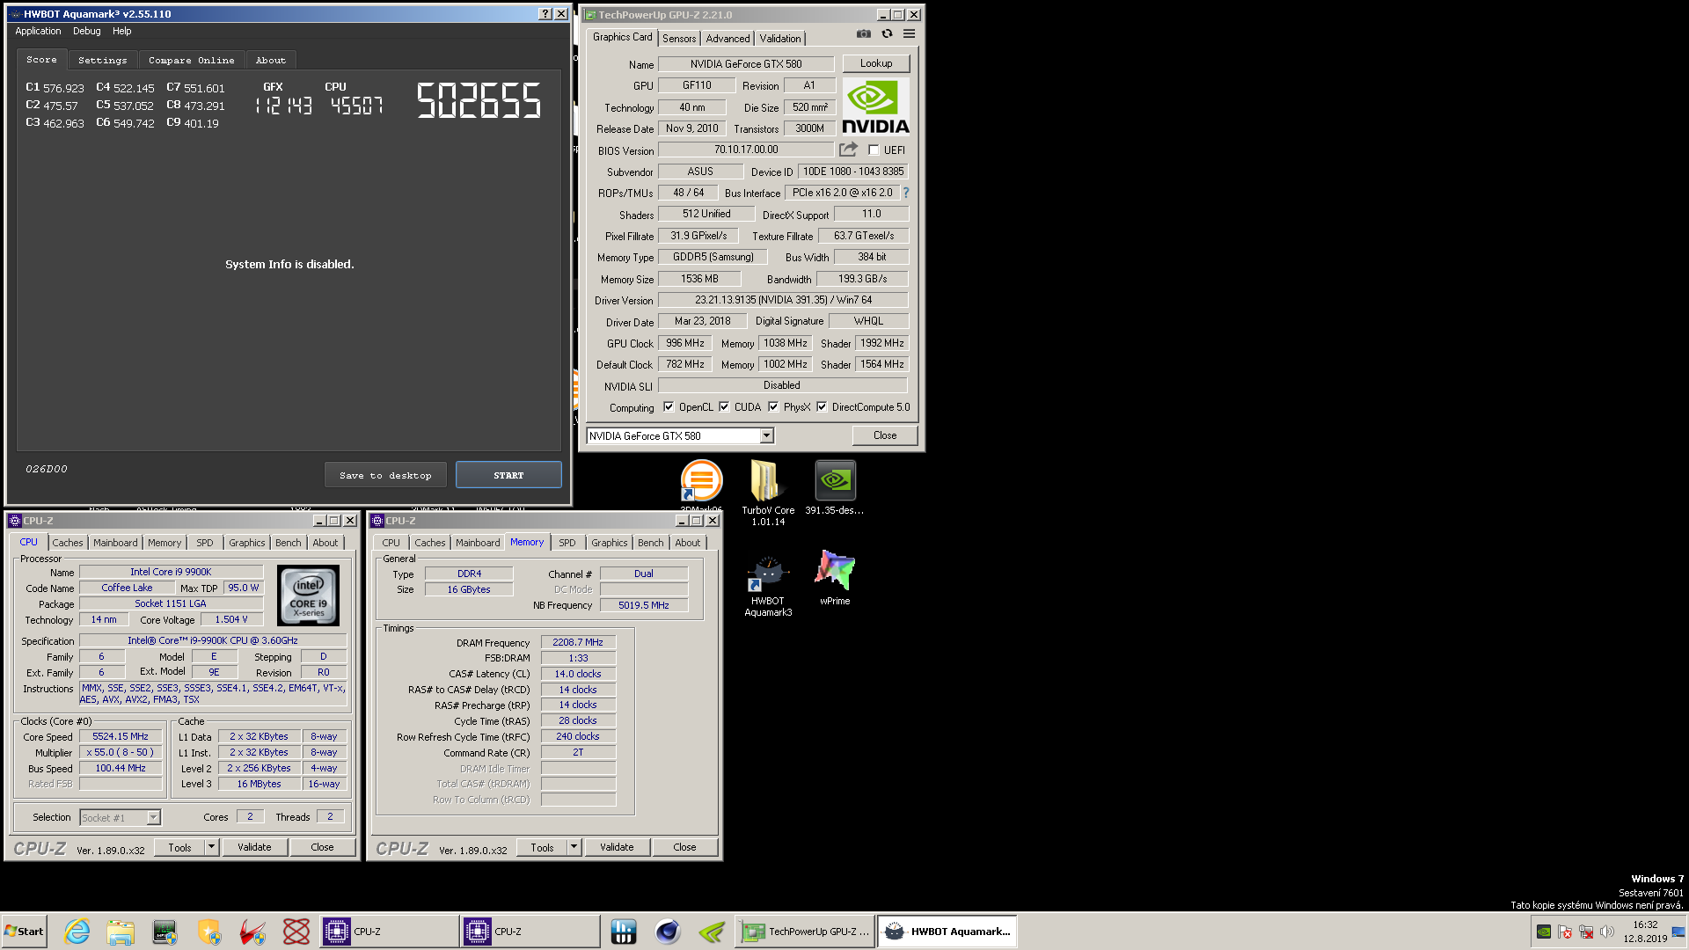Image resolution: width=1689 pixels, height=950 pixels.
Task: Click the Cinebench sphere taskbar icon
Action: tap(668, 932)
